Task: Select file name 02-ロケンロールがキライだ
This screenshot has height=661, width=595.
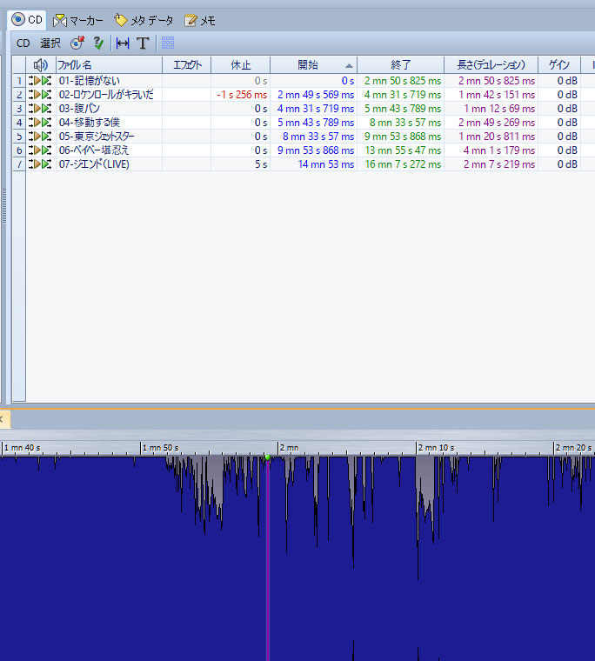Action: click(106, 95)
